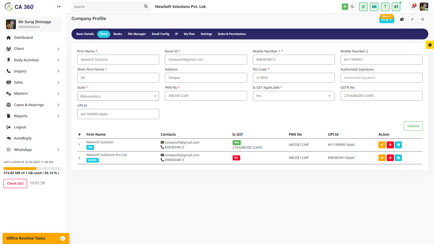Screen dimensions: 434x244
Task: Delete the NewSoft Solutions Pvt Ltd row
Action: click(390, 158)
